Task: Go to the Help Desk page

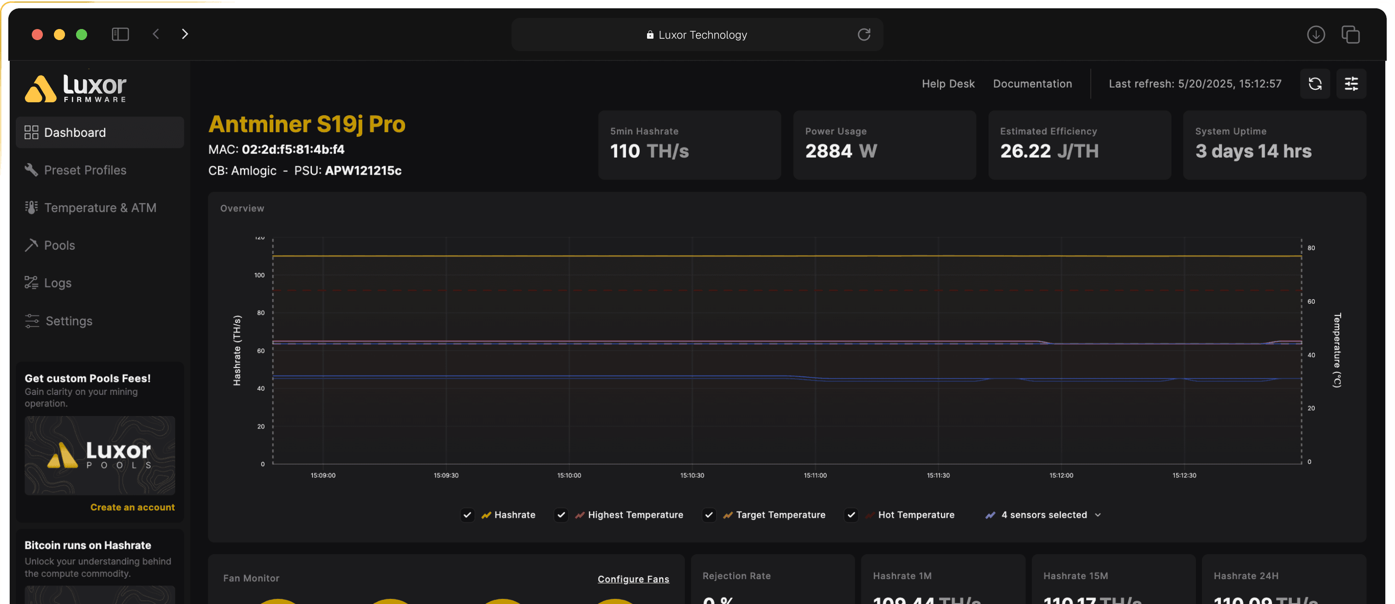Action: pos(948,83)
